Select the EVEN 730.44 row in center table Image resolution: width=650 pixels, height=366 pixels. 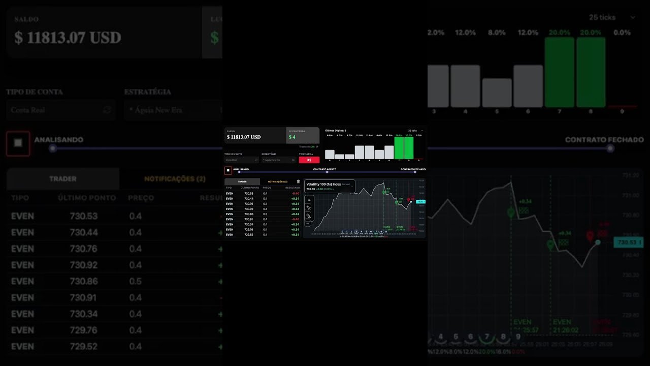coord(263,199)
